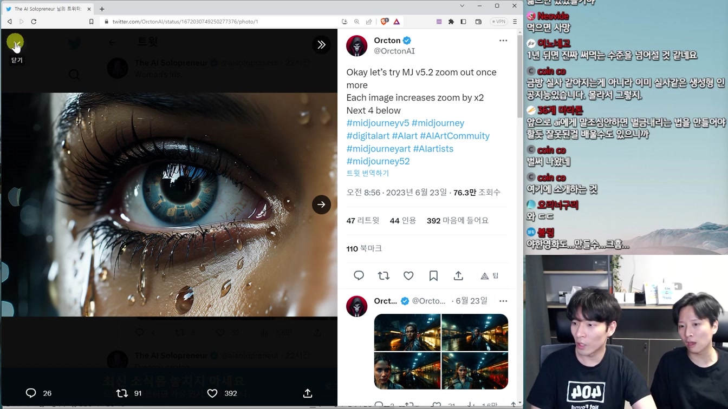The image size is (728, 409).
Task: Open the extensions puzzle icon
Action: tap(451, 22)
